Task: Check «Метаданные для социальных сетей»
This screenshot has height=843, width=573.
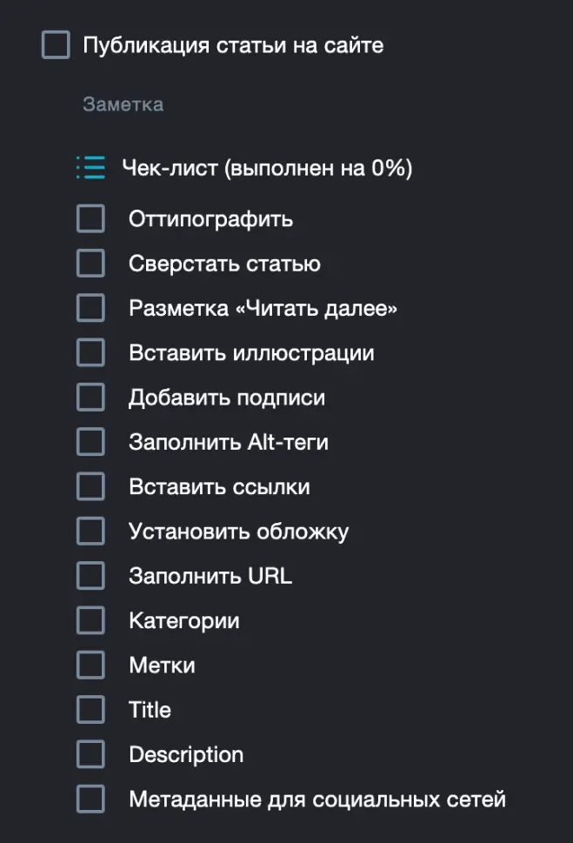Action: (x=90, y=798)
